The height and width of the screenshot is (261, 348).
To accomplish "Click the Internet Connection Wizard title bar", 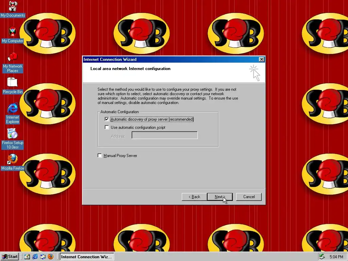I will pos(171,59).
